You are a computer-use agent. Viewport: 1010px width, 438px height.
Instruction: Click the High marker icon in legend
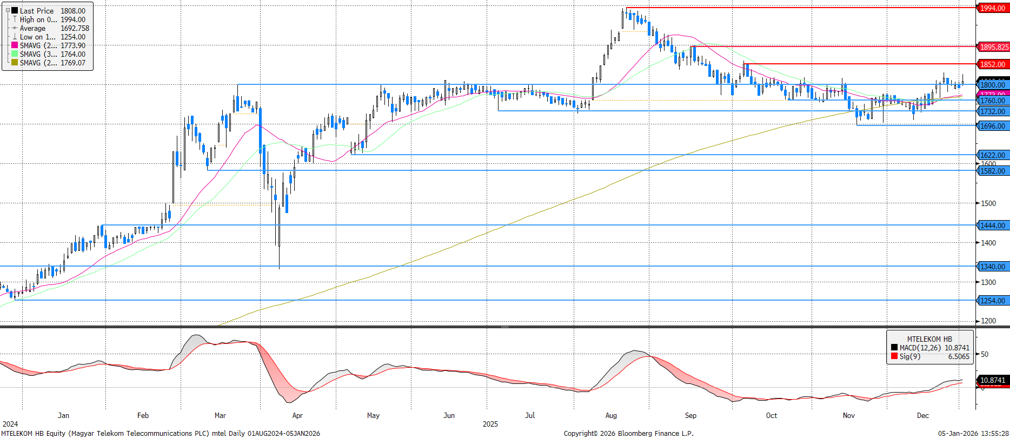[15, 19]
